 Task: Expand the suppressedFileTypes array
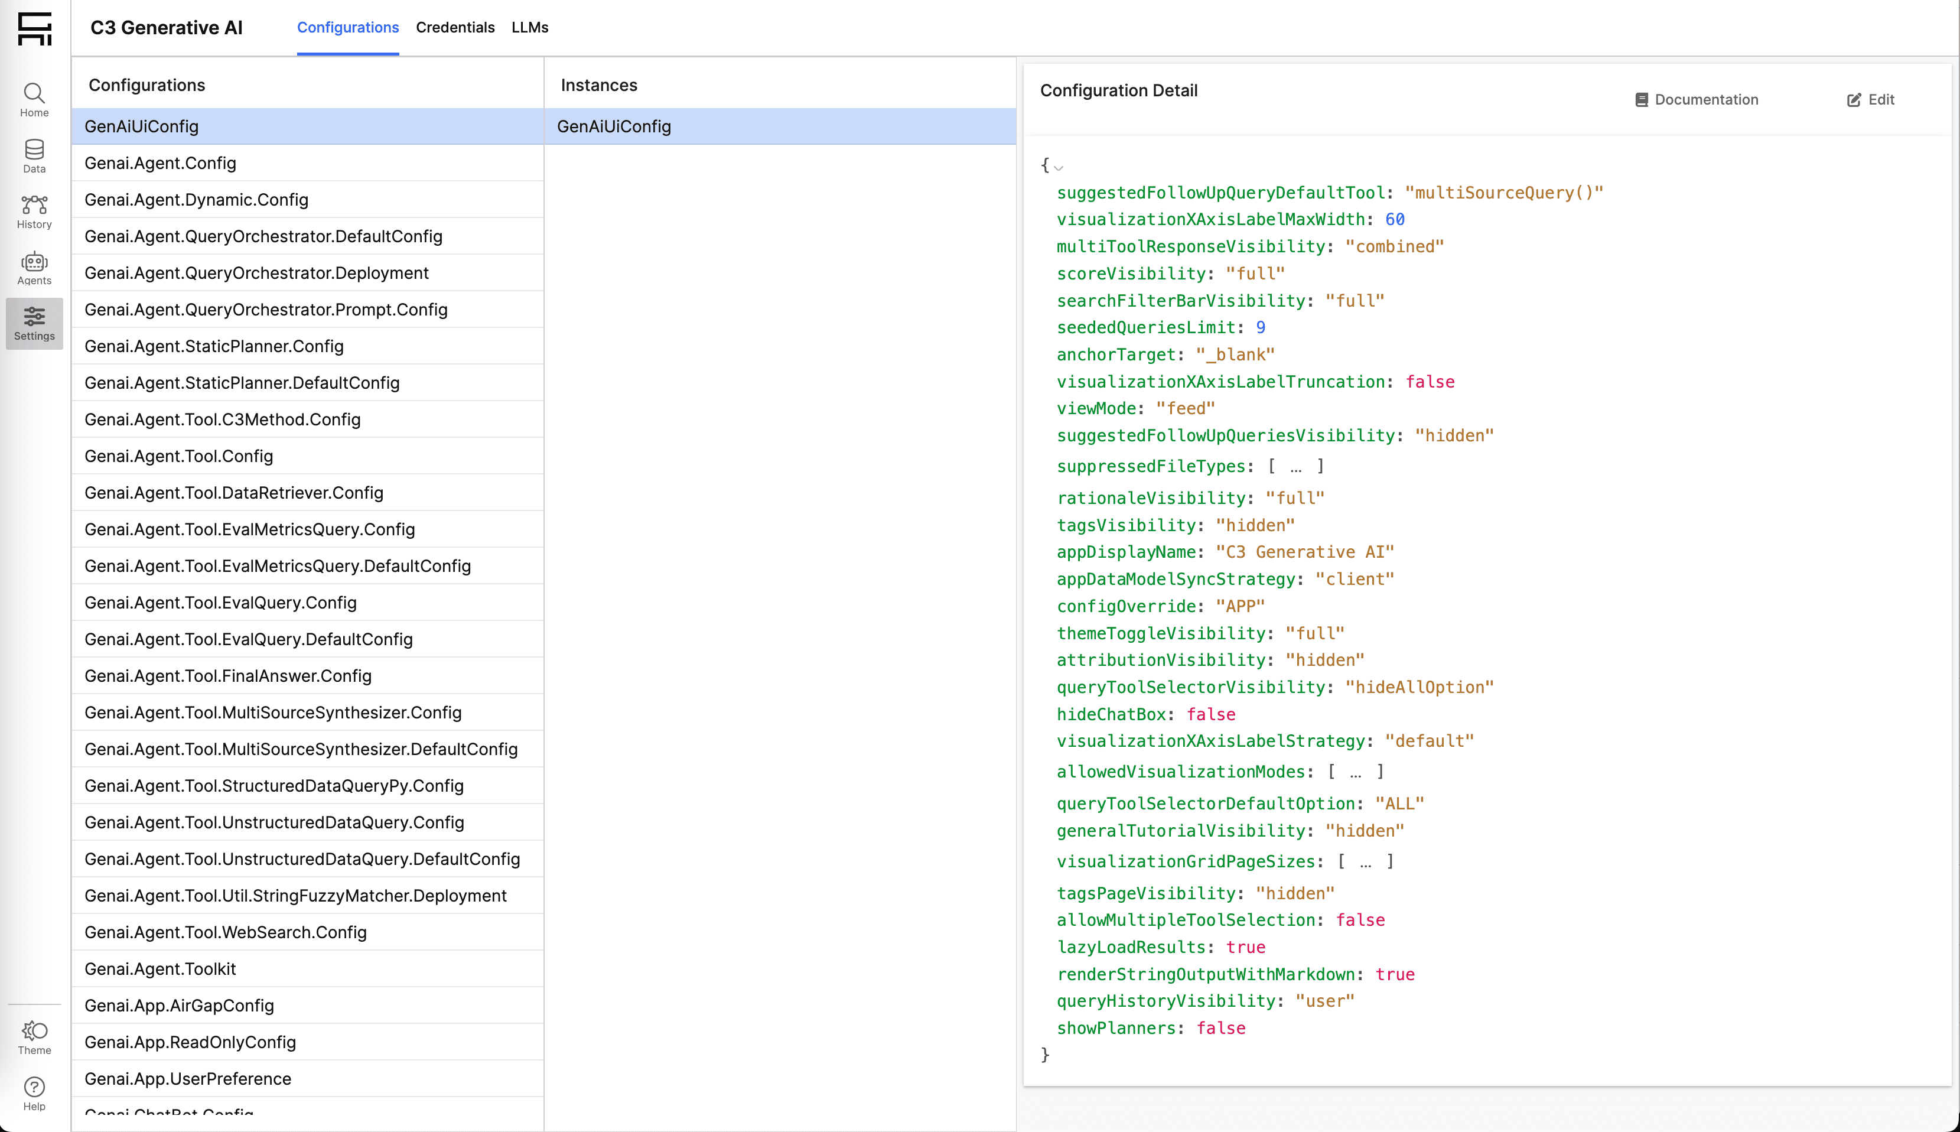[x=1295, y=467]
